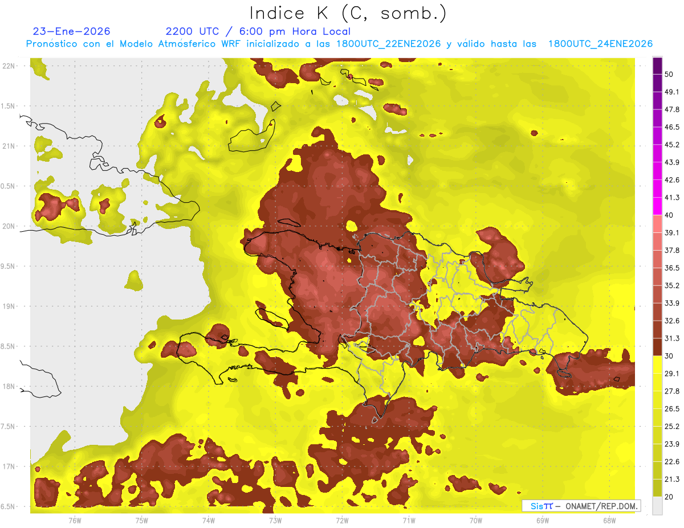Click the "69W" longitude label
This screenshot has height=528, width=684.
[543, 520]
